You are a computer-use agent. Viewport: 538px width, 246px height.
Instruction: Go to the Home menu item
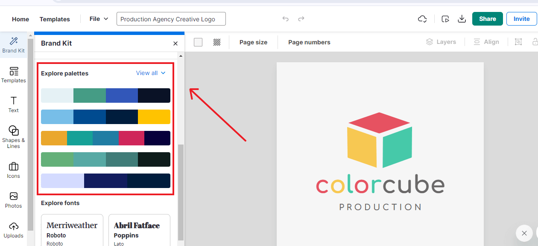tap(20, 19)
